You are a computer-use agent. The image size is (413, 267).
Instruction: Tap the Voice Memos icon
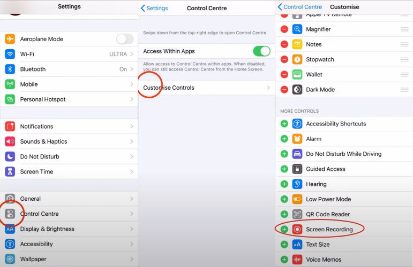tap(297, 260)
